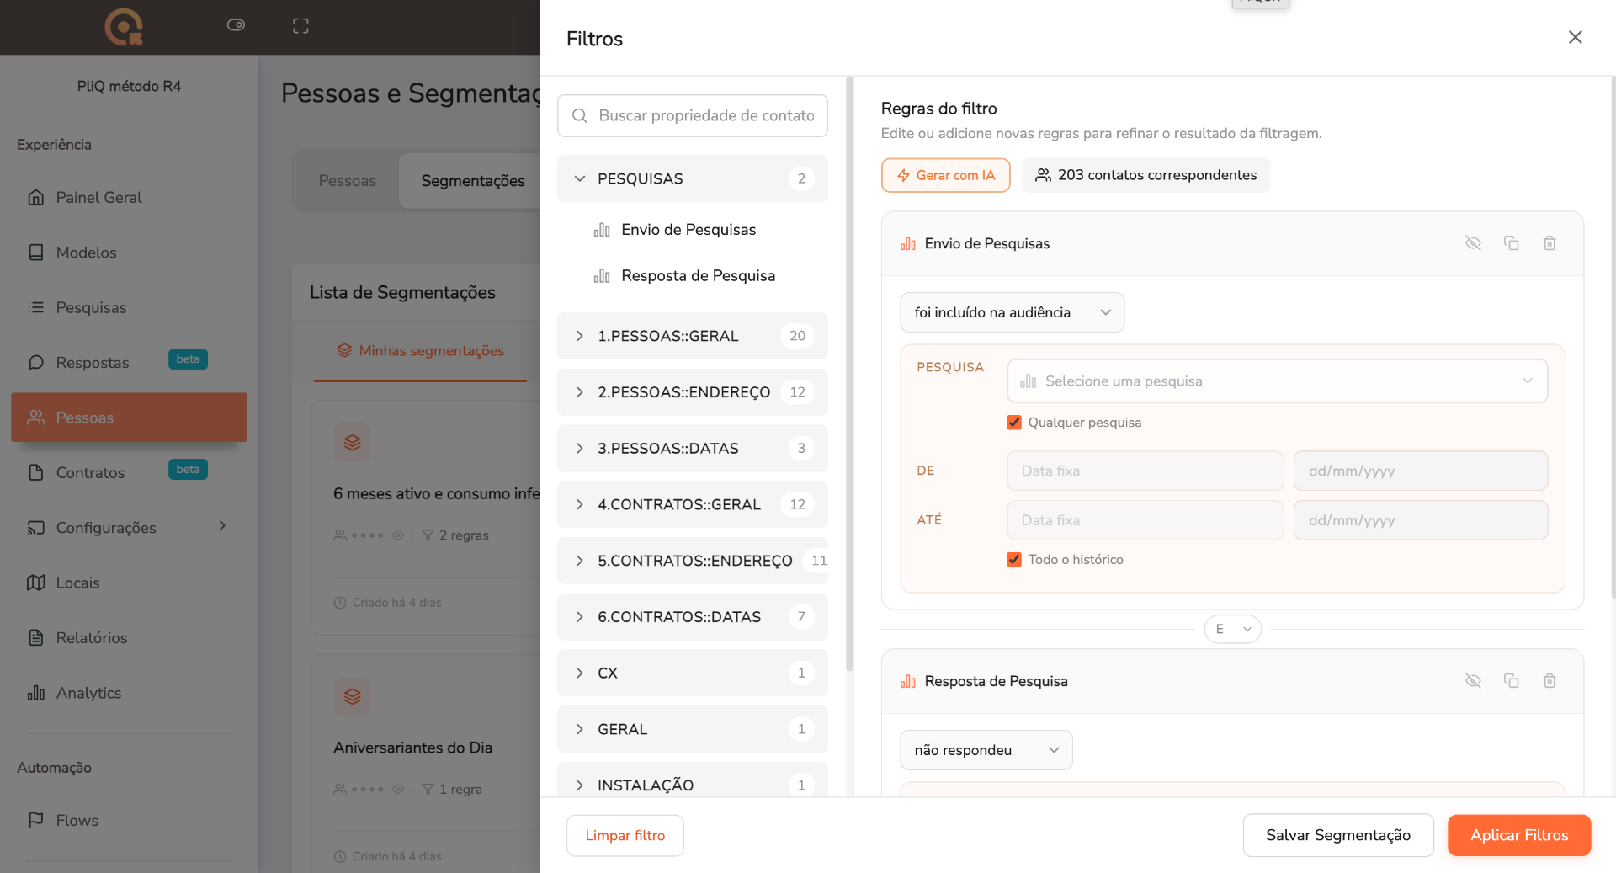
Task: Click DE 'Data fixa' field
Action: pos(1145,471)
